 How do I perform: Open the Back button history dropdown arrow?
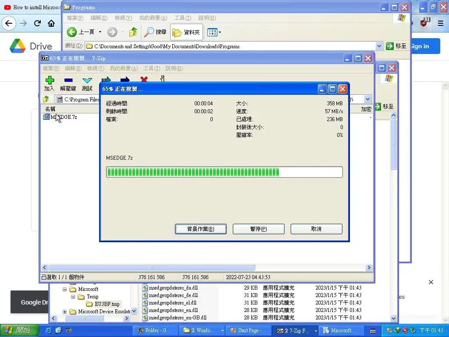[100, 32]
